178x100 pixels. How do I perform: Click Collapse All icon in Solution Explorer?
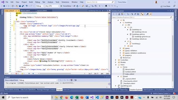pyautogui.click(x=135, y=14)
